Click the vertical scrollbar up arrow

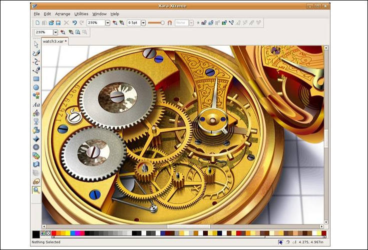coord(326,48)
